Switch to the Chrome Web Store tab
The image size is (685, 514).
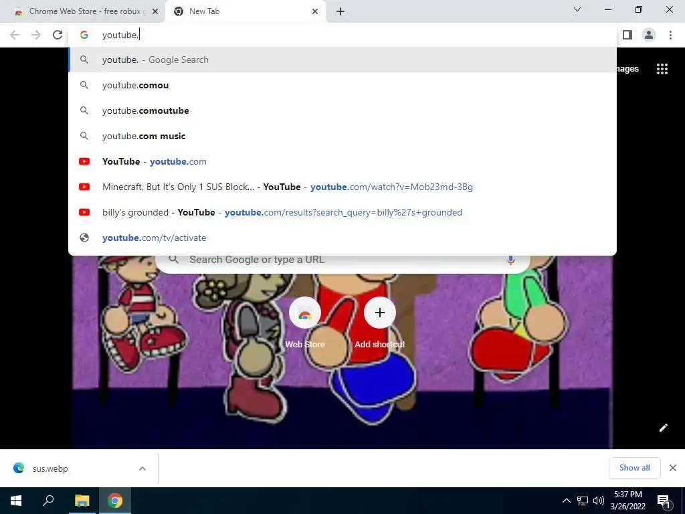[x=83, y=11]
